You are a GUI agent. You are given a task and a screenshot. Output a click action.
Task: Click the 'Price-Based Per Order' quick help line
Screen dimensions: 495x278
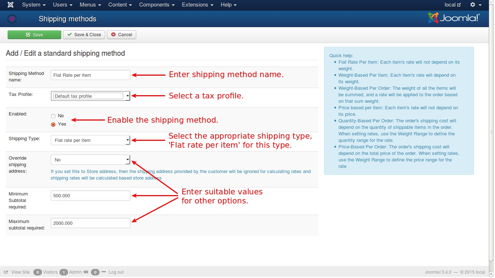(399, 156)
